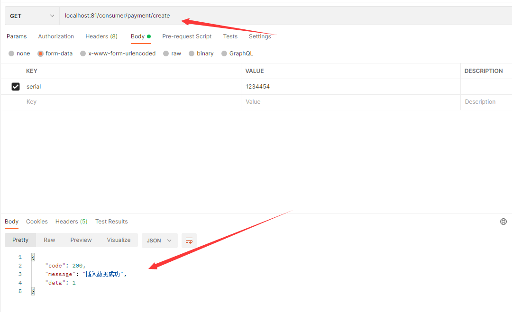Switch to Preview response view

[x=81, y=240]
